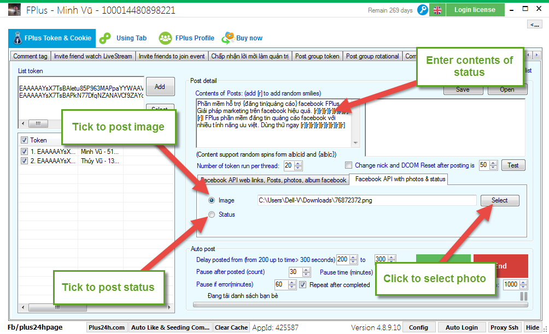Switch to Post group token tab

317,56
